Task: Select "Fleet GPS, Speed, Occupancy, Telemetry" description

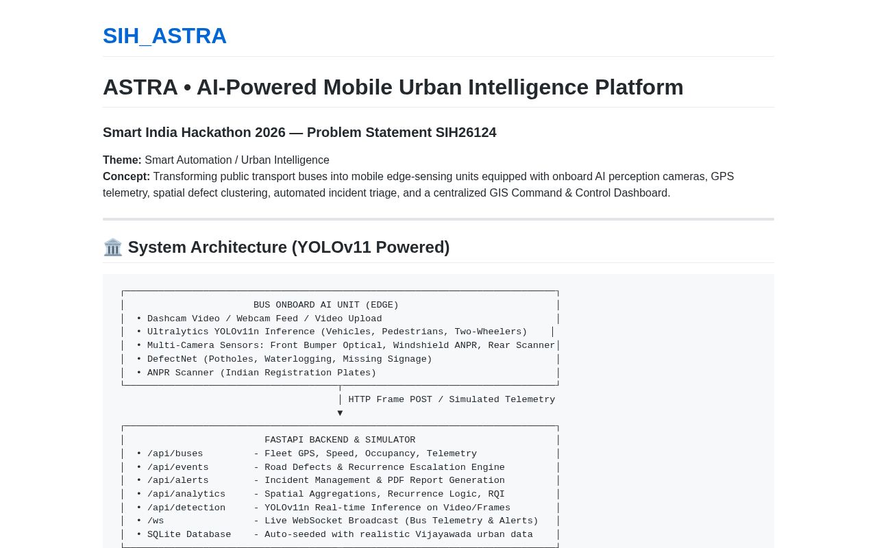Action: (x=371, y=453)
